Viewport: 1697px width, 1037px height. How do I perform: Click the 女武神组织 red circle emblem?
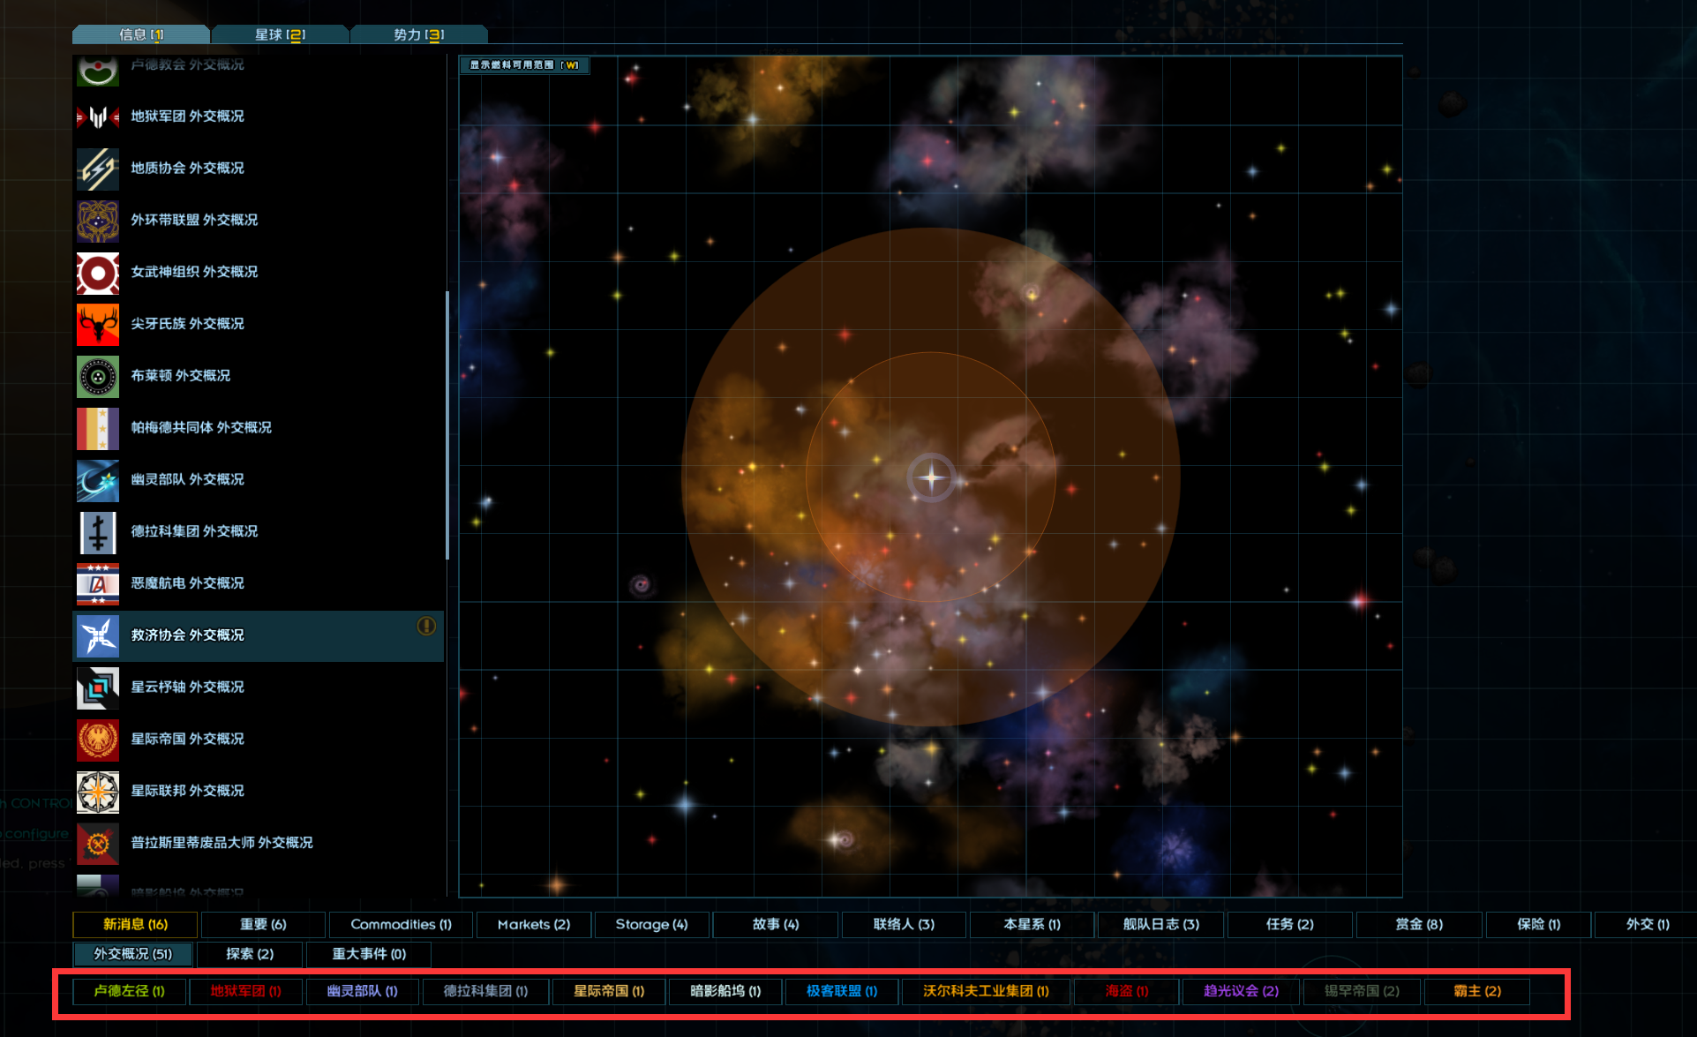[98, 273]
